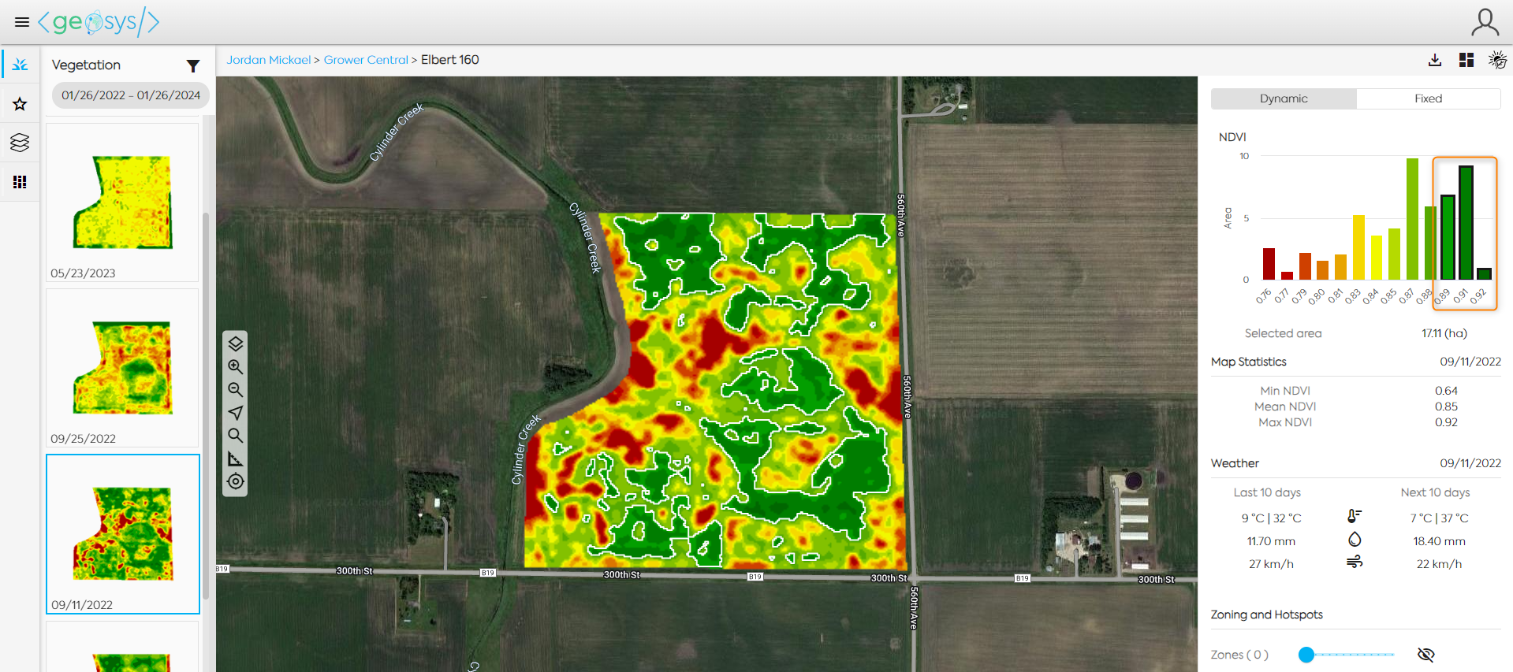Click the map layers icon on map toolbar
The width and height of the screenshot is (1513, 672).
point(235,343)
